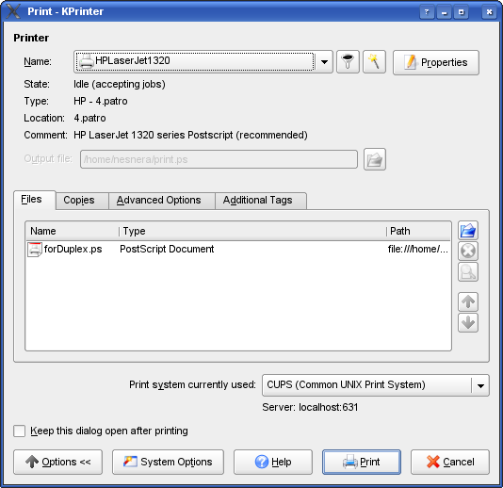
Task: Collapse the dialog with Options << button
Action: tap(58, 462)
